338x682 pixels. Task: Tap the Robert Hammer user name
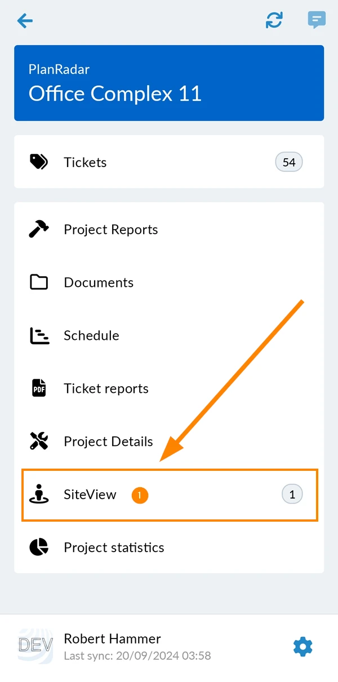113,639
